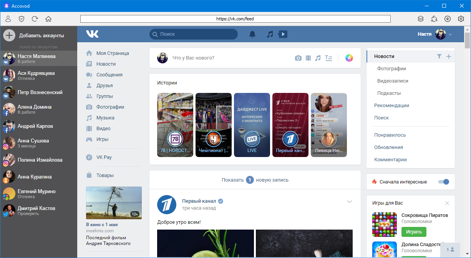Expand the Настя profile dropdown

coord(450,35)
